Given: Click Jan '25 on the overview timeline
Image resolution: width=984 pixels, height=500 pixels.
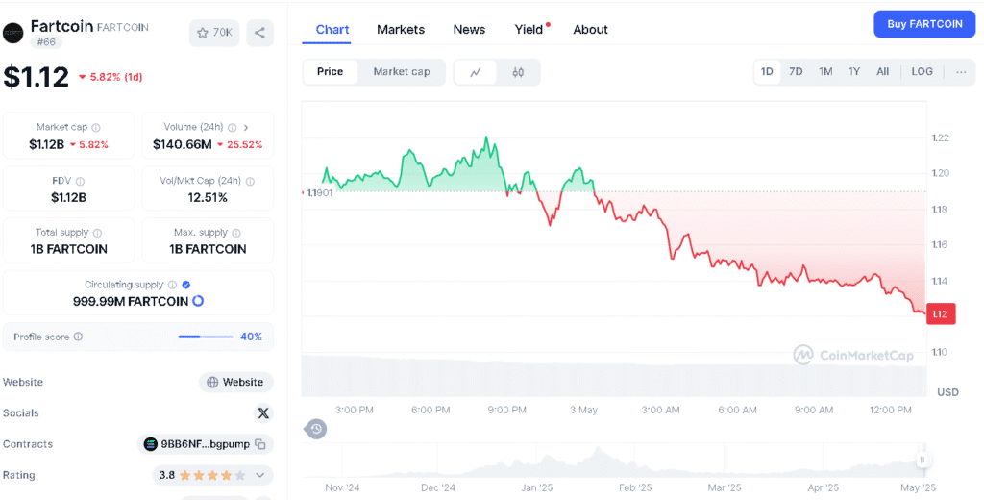Looking at the screenshot, I should (x=536, y=487).
